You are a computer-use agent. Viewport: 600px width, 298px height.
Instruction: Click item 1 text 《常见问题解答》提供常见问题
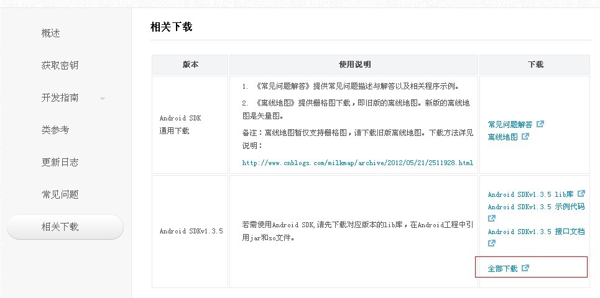(351, 86)
